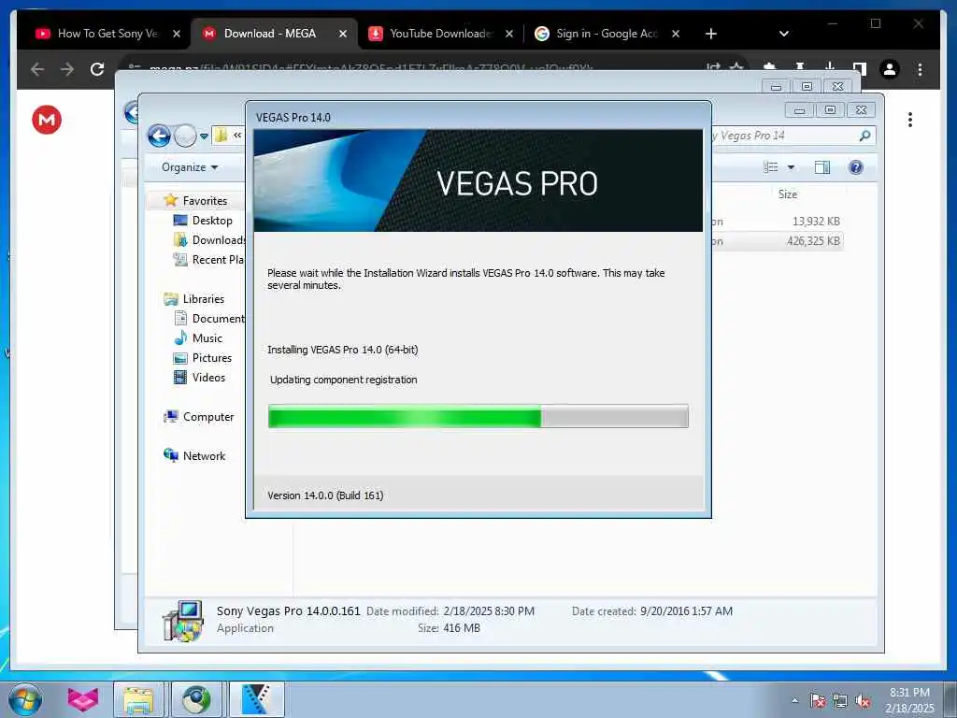
Task: Click the VEGAS PRO banner image
Action: pos(478,180)
